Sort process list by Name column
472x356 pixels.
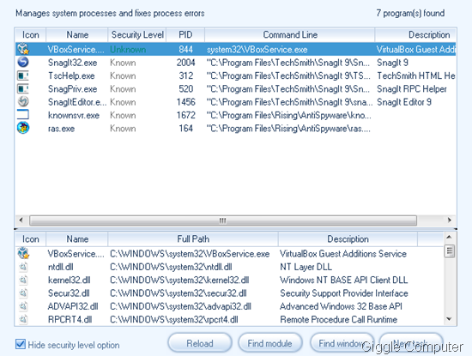(x=77, y=35)
